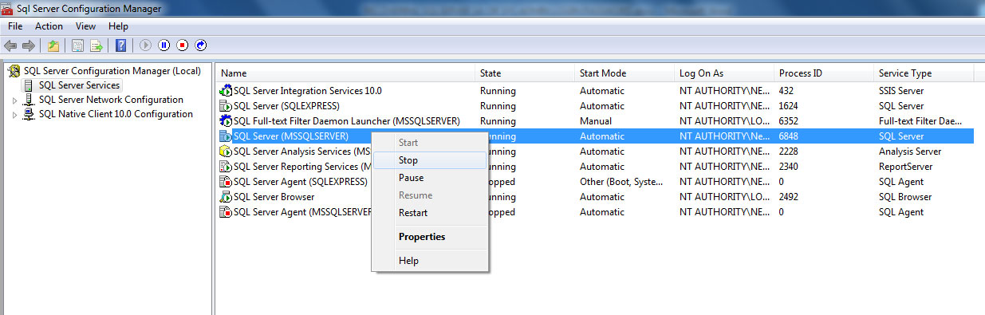Open the View menu
985x315 pixels.
click(85, 26)
